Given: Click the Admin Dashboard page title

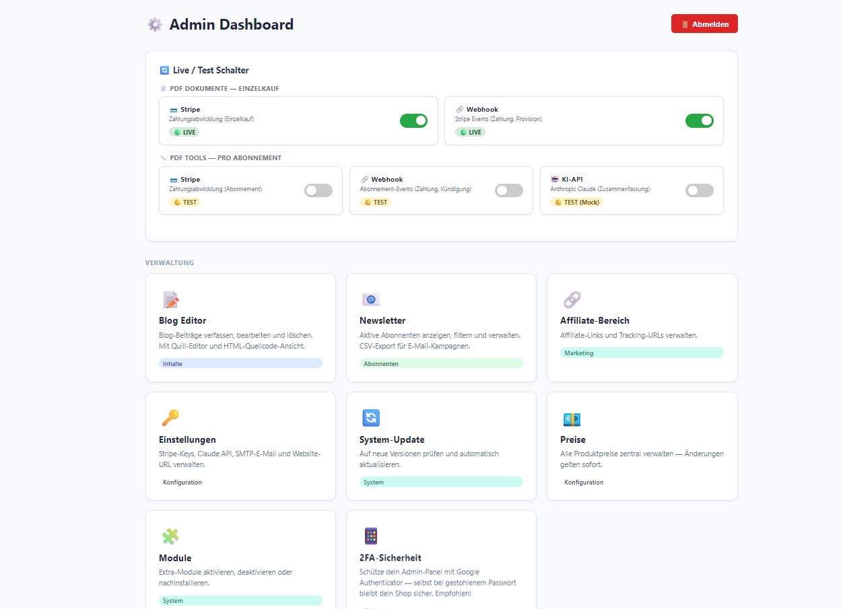Looking at the screenshot, I should pos(232,25).
